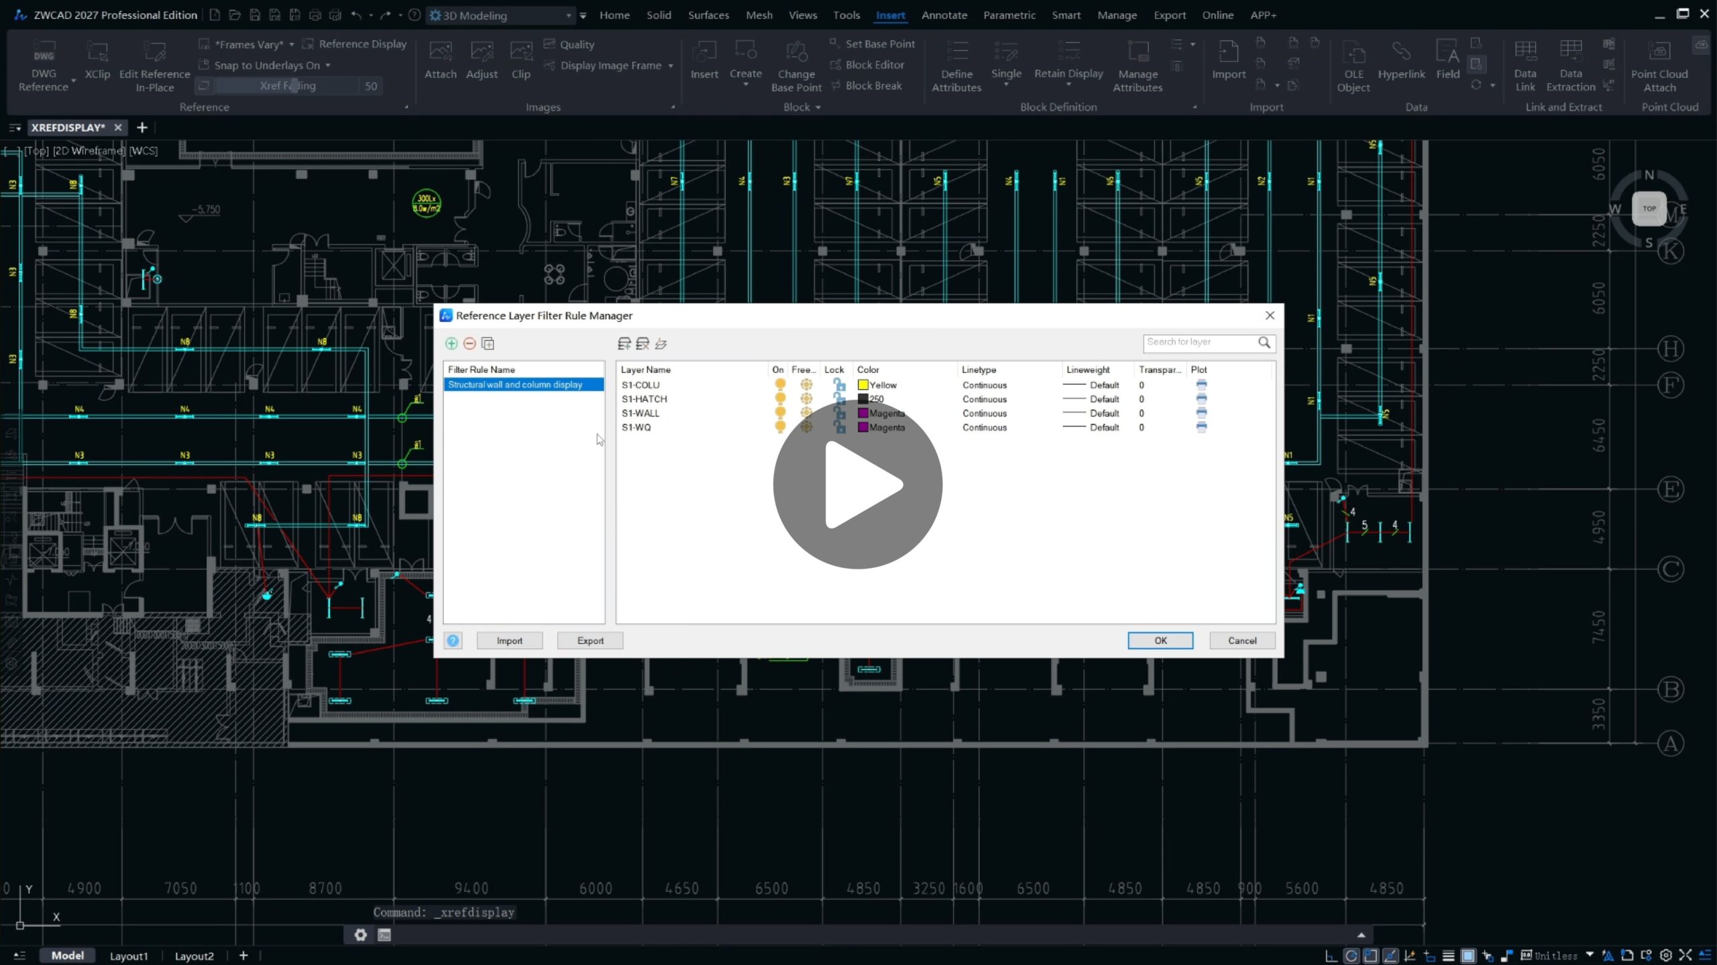Open the 3D Modeling workspace dropdown

(568, 15)
